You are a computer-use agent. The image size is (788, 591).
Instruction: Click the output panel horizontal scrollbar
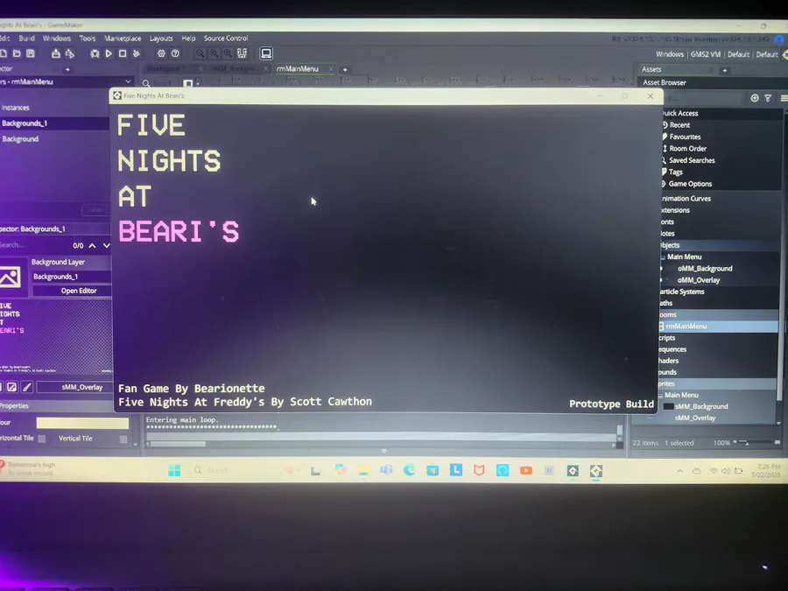click(179, 444)
